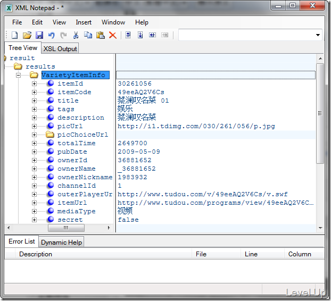Viewport: 331px width, 301px height.
Task: Click the outerPlayerUrl value ending v.swf
Action: coord(203,194)
